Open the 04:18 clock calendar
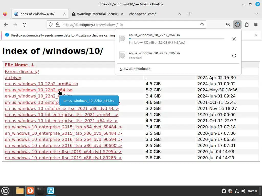The image size is (262, 196). [x=252, y=191]
